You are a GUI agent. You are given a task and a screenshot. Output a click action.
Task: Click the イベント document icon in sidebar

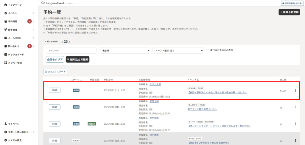pos(6,13)
